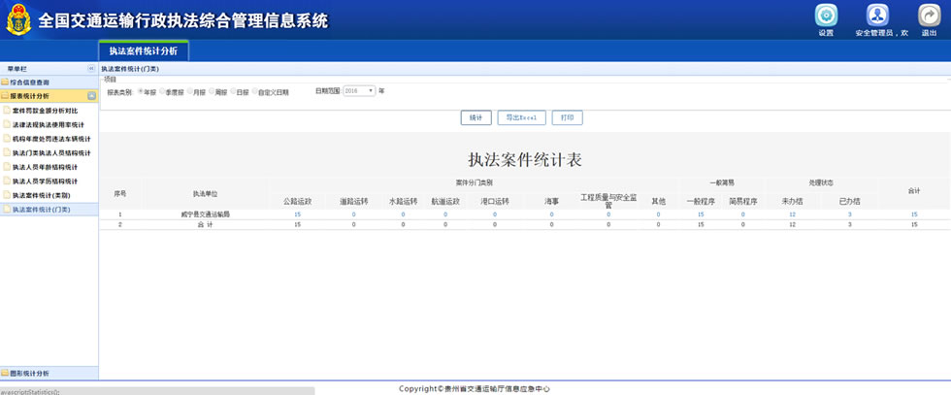Open the 海事 value link in row 1
This screenshot has width=951, height=395.
tap(551, 214)
